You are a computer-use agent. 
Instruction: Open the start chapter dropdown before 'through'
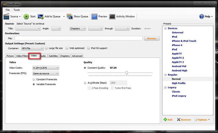[x=96, y=29]
